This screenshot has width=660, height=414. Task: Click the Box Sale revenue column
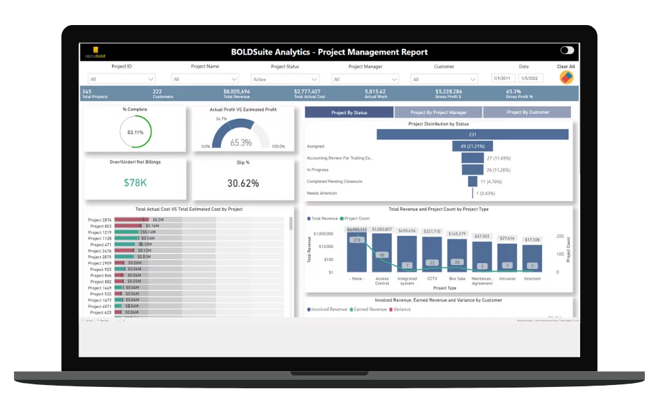pos(457,256)
